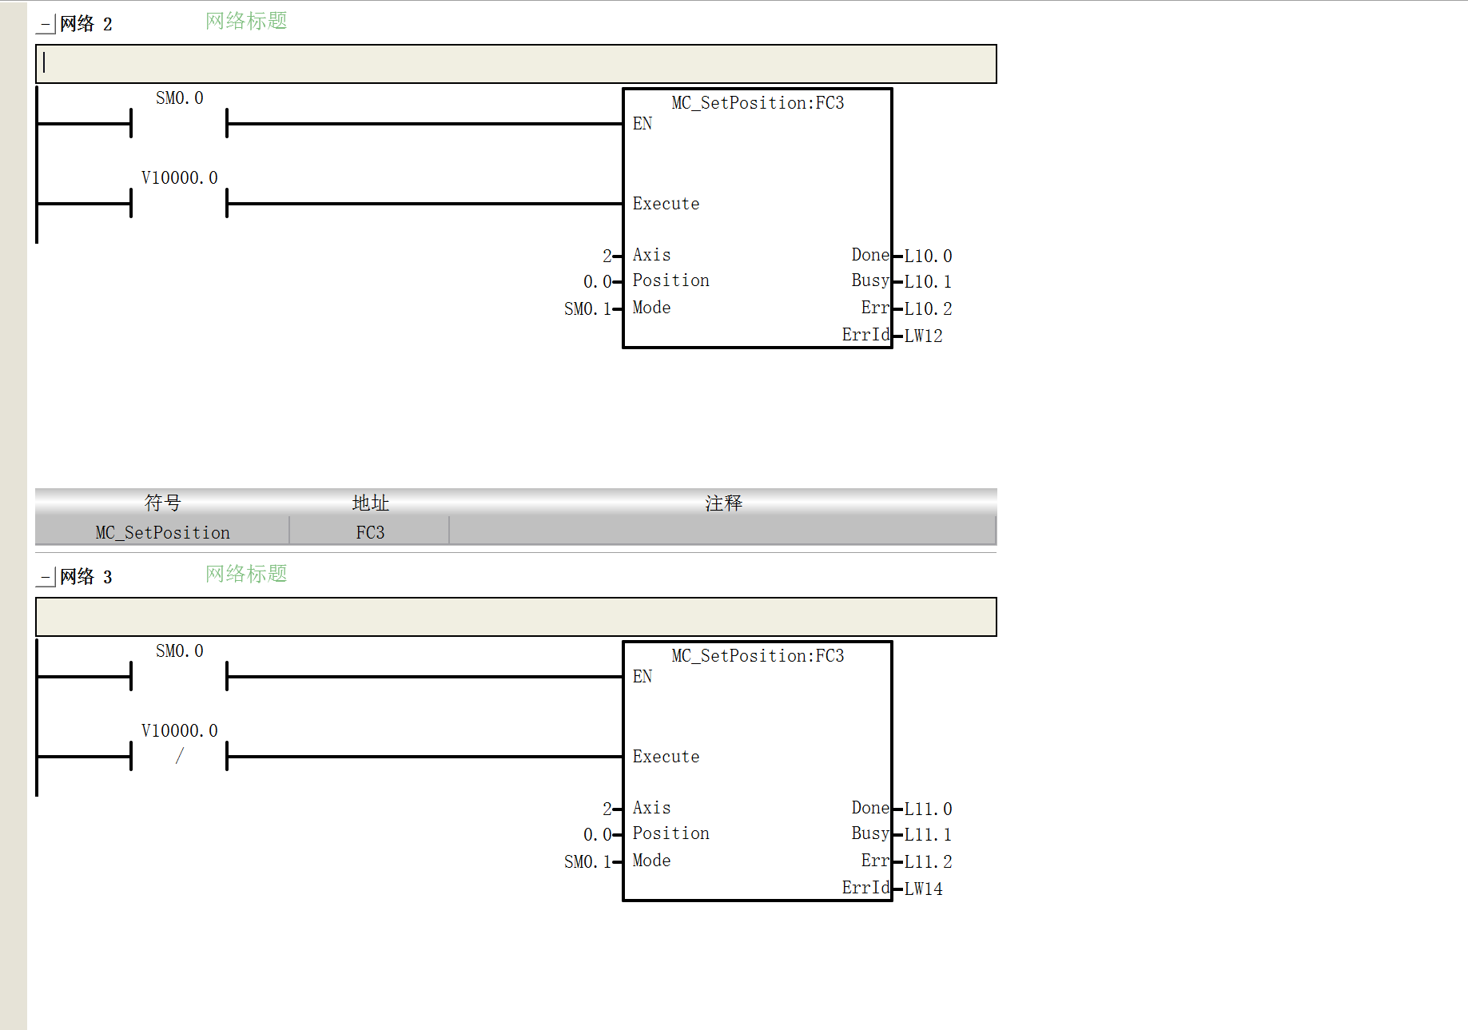Select the SM0.0 contact in network 2

(x=179, y=123)
